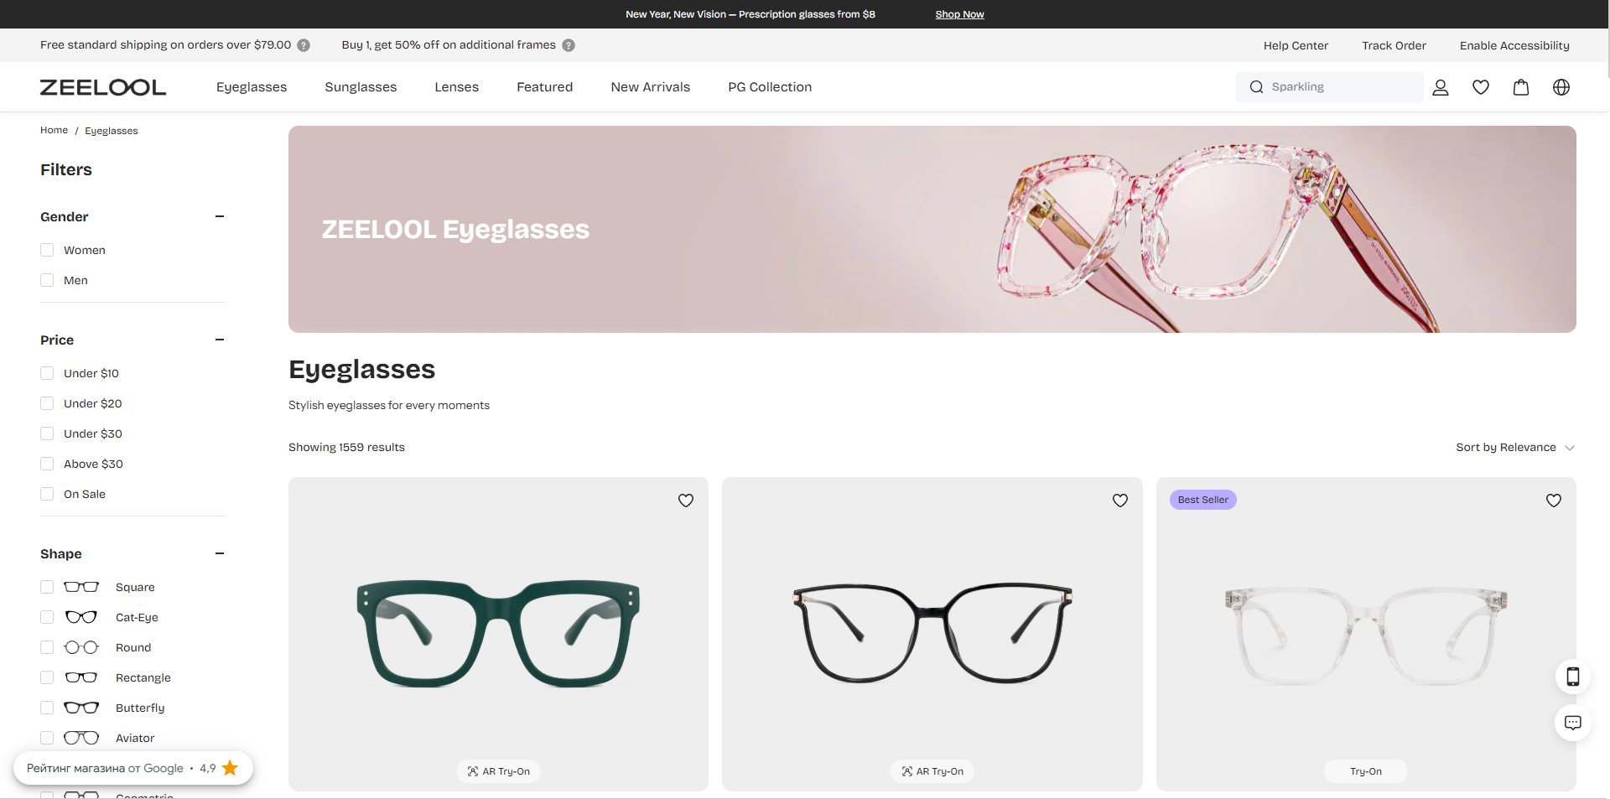
Task: Collapse the Gender filter section
Action: 220,216
